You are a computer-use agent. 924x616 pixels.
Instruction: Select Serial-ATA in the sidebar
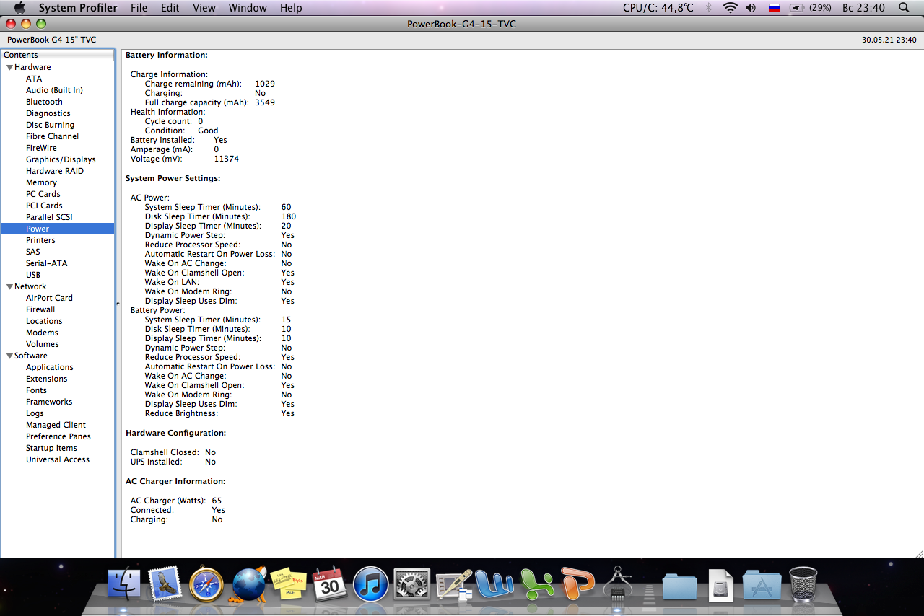57,263
